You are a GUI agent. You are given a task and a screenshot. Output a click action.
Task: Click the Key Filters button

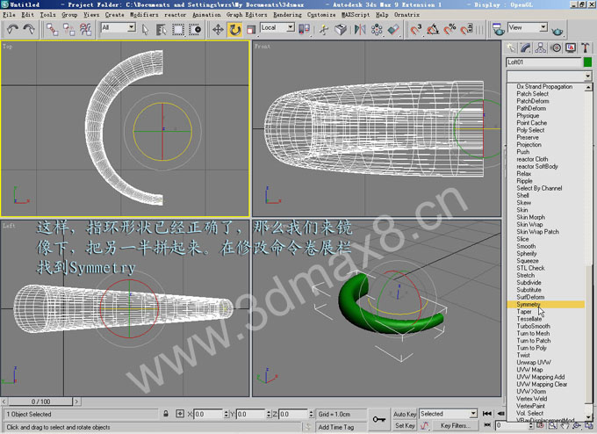(456, 425)
